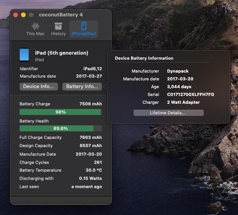This screenshot has width=238, height=215.
Task: Open the Device Info... button
Action: pyautogui.click(x=39, y=87)
